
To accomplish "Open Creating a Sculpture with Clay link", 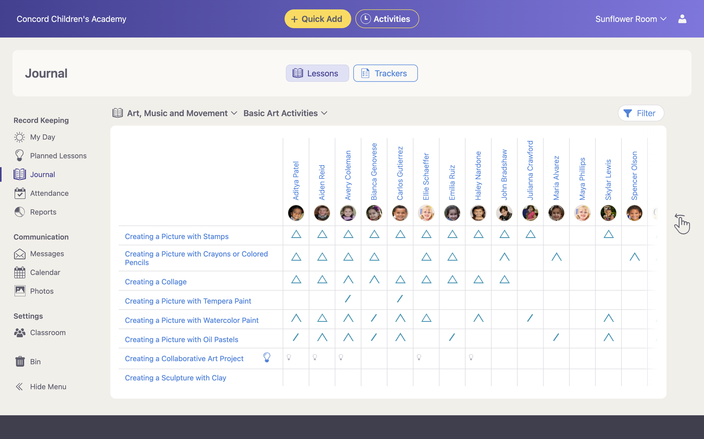I will tap(175, 378).
